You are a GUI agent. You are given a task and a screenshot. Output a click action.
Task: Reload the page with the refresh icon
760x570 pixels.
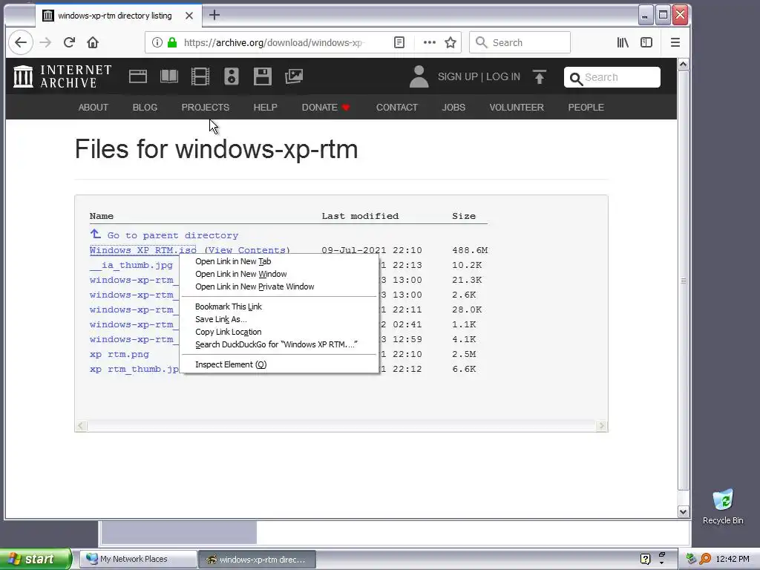tap(69, 42)
